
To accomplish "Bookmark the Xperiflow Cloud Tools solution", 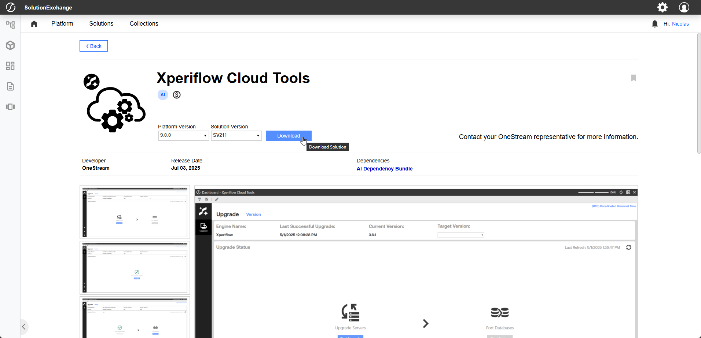I will point(633,78).
